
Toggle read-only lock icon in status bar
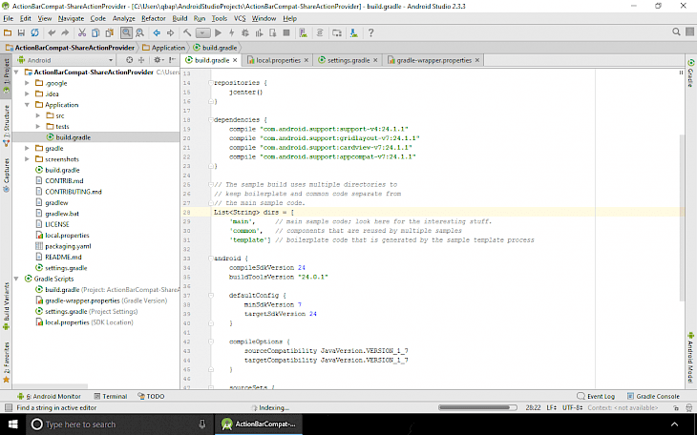[x=676, y=407]
